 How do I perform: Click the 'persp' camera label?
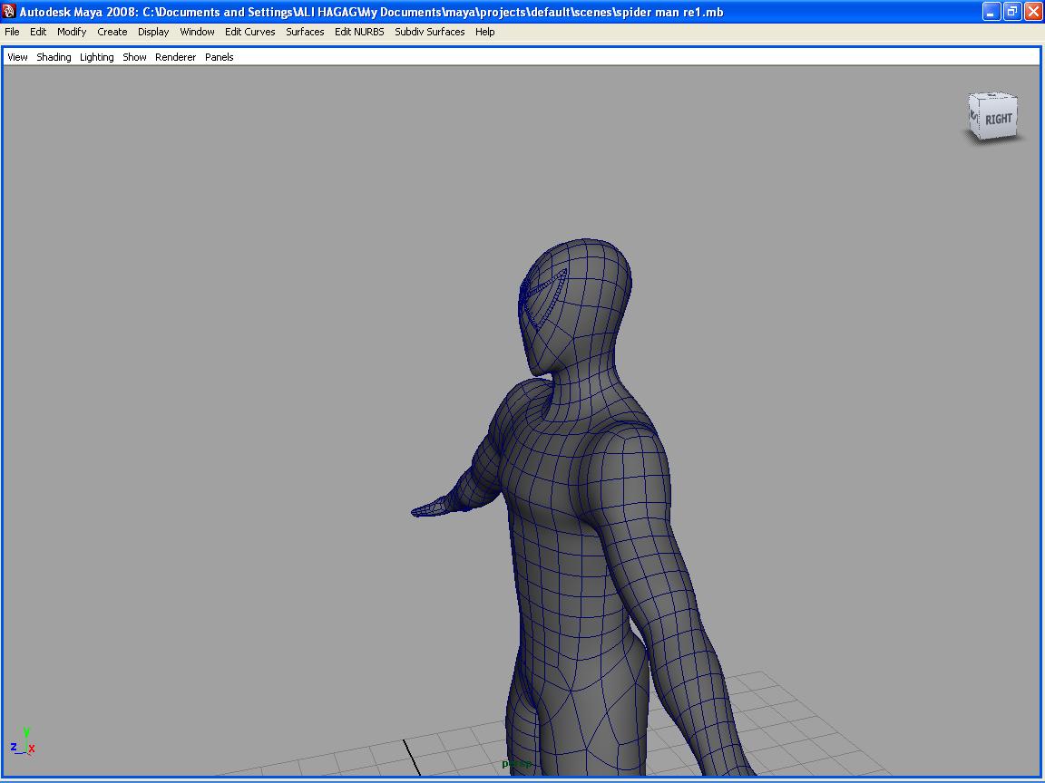click(x=517, y=764)
